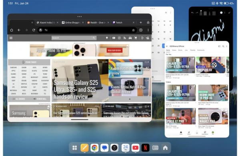This screenshot has height=156, width=240.
Task: Open Videos tab on GSMArena Official channel
Action: point(174,50)
